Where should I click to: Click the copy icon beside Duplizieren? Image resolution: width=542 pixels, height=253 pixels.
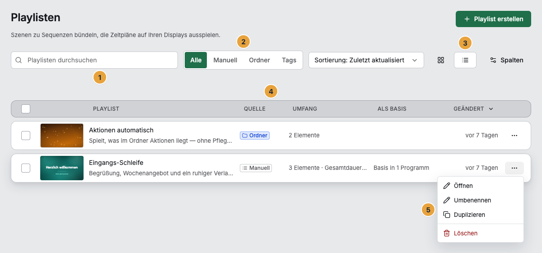point(447,215)
